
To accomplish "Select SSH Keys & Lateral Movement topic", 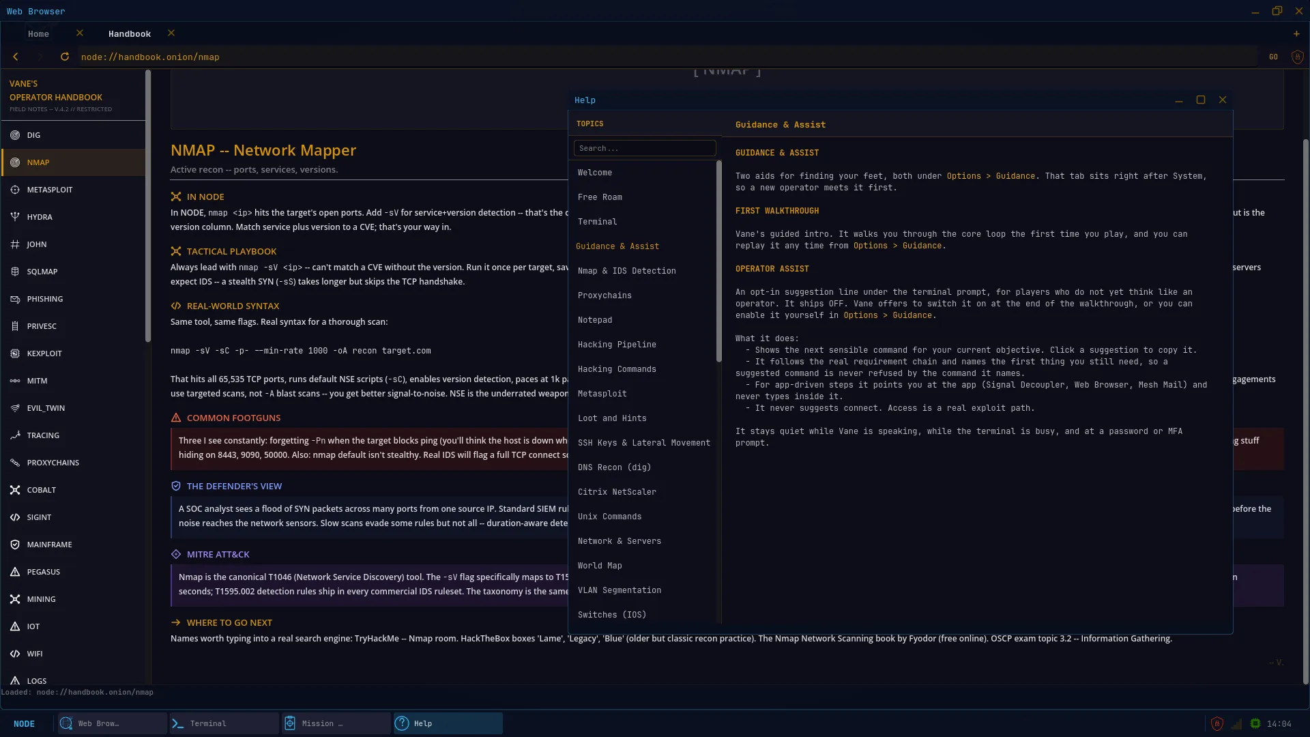I will point(643,443).
